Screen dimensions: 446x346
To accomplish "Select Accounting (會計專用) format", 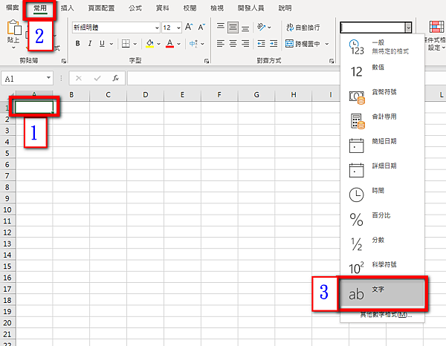I will point(382,121).
